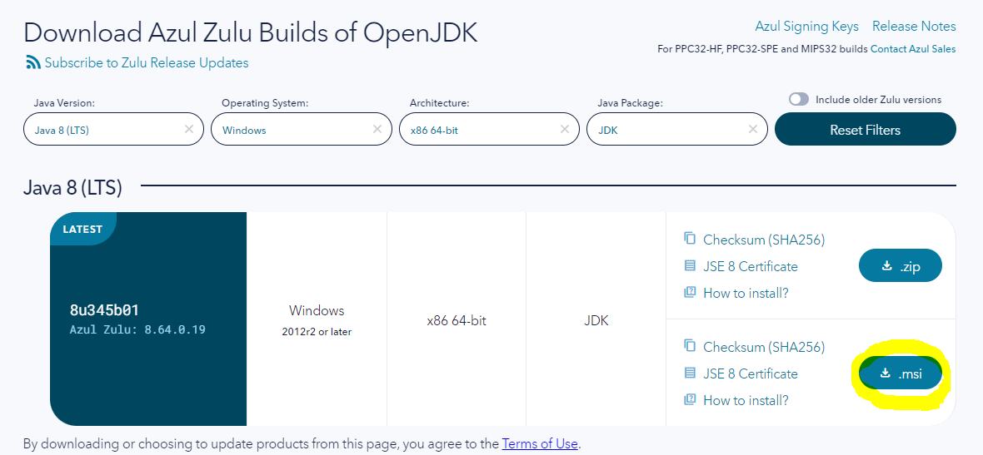The image size is (983, 455).
Task: Click Download Azul Zulu Builds heading
Action: [250, 32]
